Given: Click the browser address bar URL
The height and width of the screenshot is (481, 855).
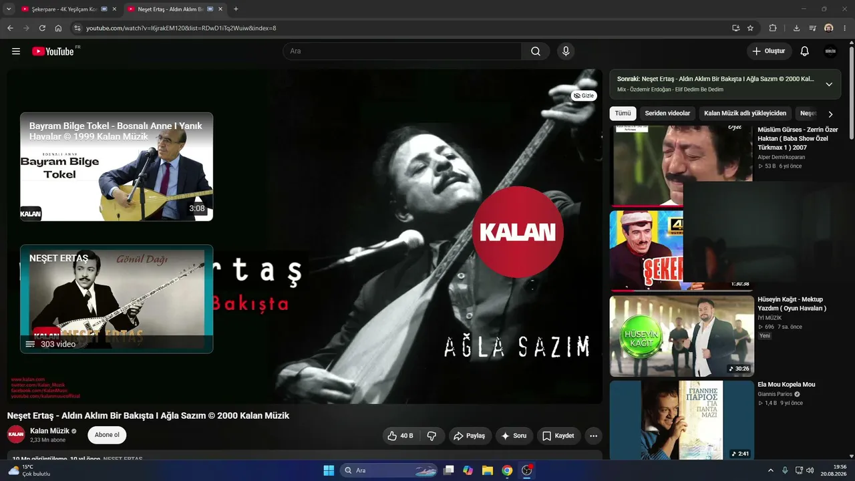Looking at the screenshot, I should (181, 28).
